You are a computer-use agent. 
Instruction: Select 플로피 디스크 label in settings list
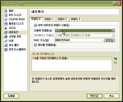[x=16, y=24]
